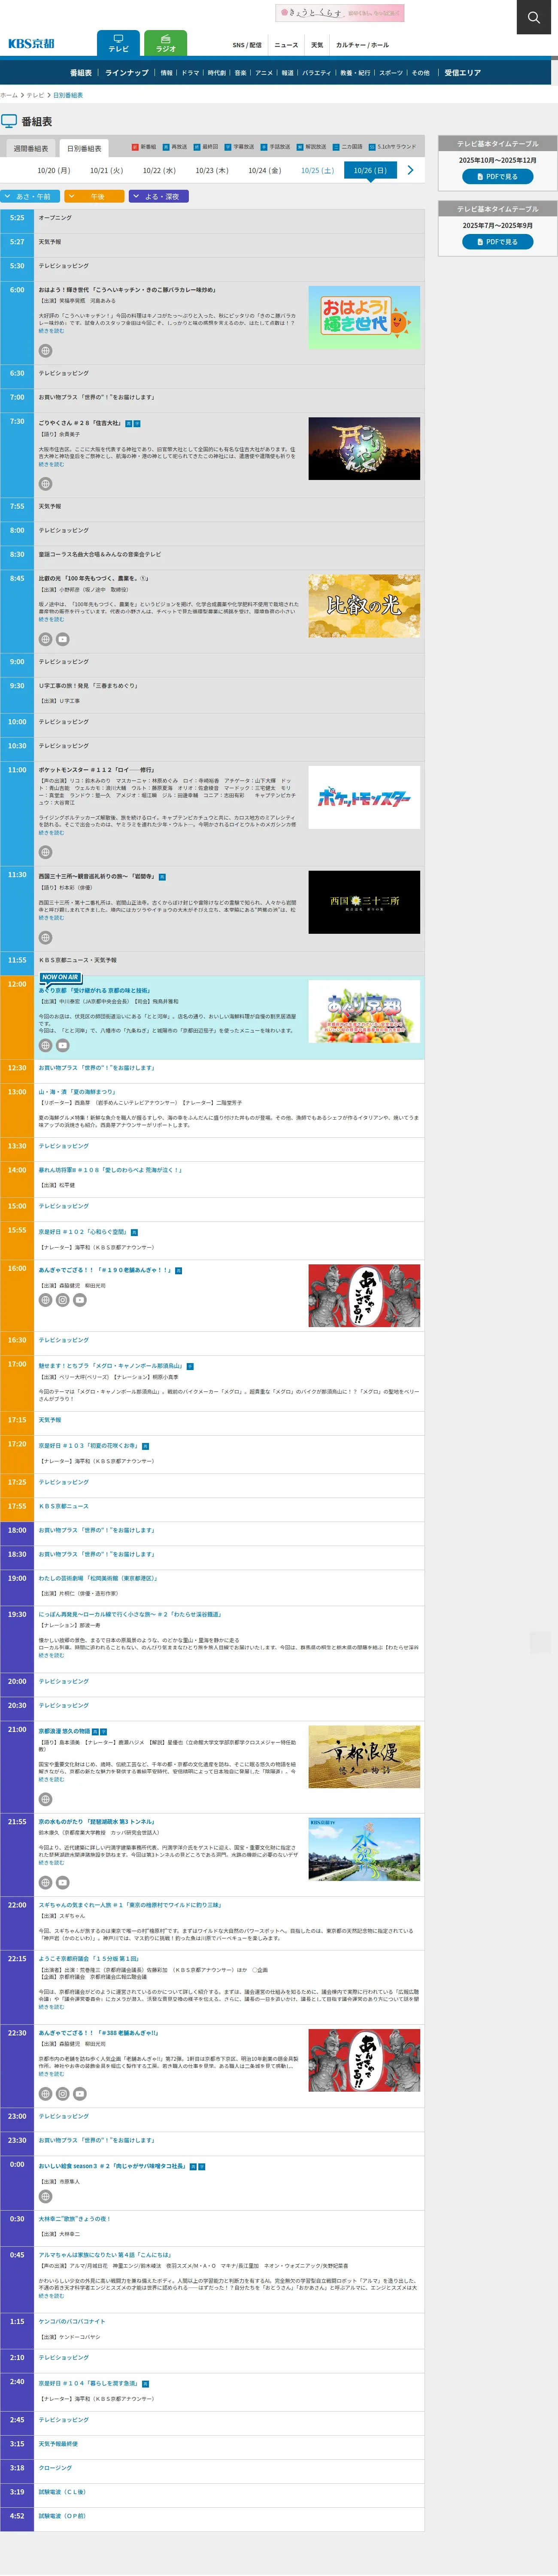Expand the よる・深夜 section
This screenshot has width=558, height=2576.
click(x=159, y=197)
